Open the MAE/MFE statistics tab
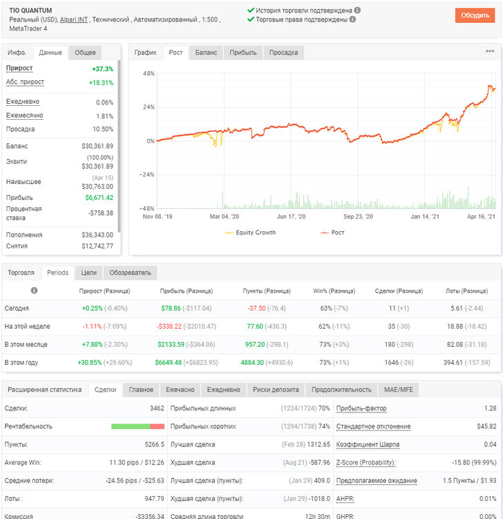This screenshot has width=503, height=519. (x=398, y=390)
